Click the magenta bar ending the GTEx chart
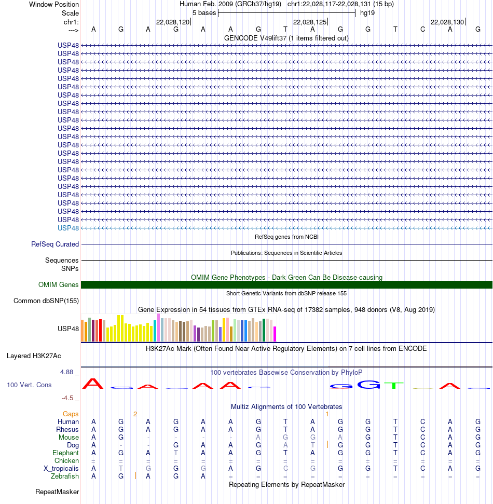Image resolution: width=493 pixels, height=504 pixels. click(275, 334)
